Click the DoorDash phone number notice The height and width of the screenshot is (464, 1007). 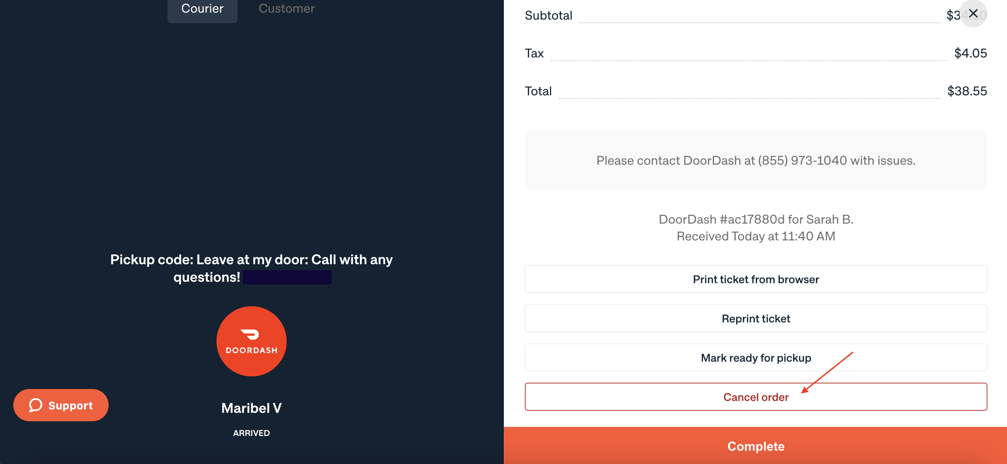[755, 160]
